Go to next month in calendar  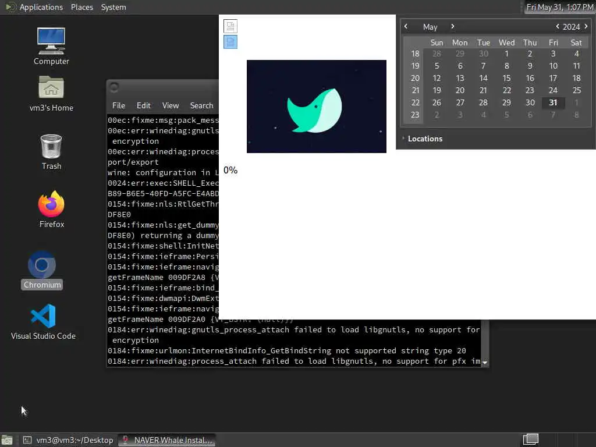pos(452,26)
